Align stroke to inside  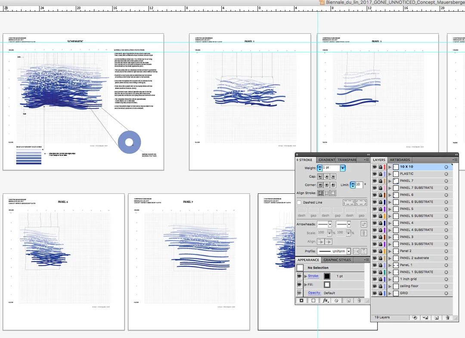[x=327, y=193]
